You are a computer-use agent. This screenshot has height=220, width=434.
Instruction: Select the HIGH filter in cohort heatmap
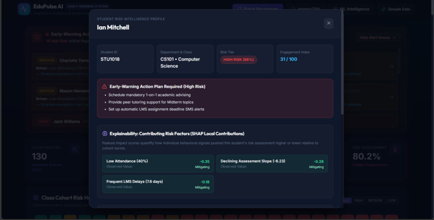[359, 201]
